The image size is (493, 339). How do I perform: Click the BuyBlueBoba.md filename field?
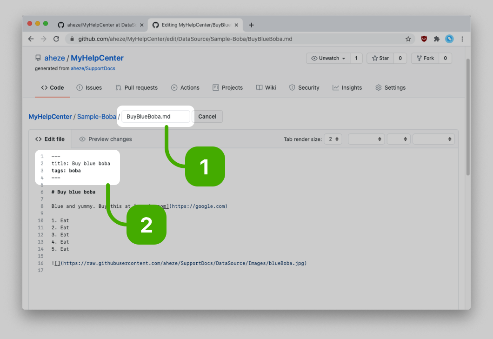click(156, 116)
